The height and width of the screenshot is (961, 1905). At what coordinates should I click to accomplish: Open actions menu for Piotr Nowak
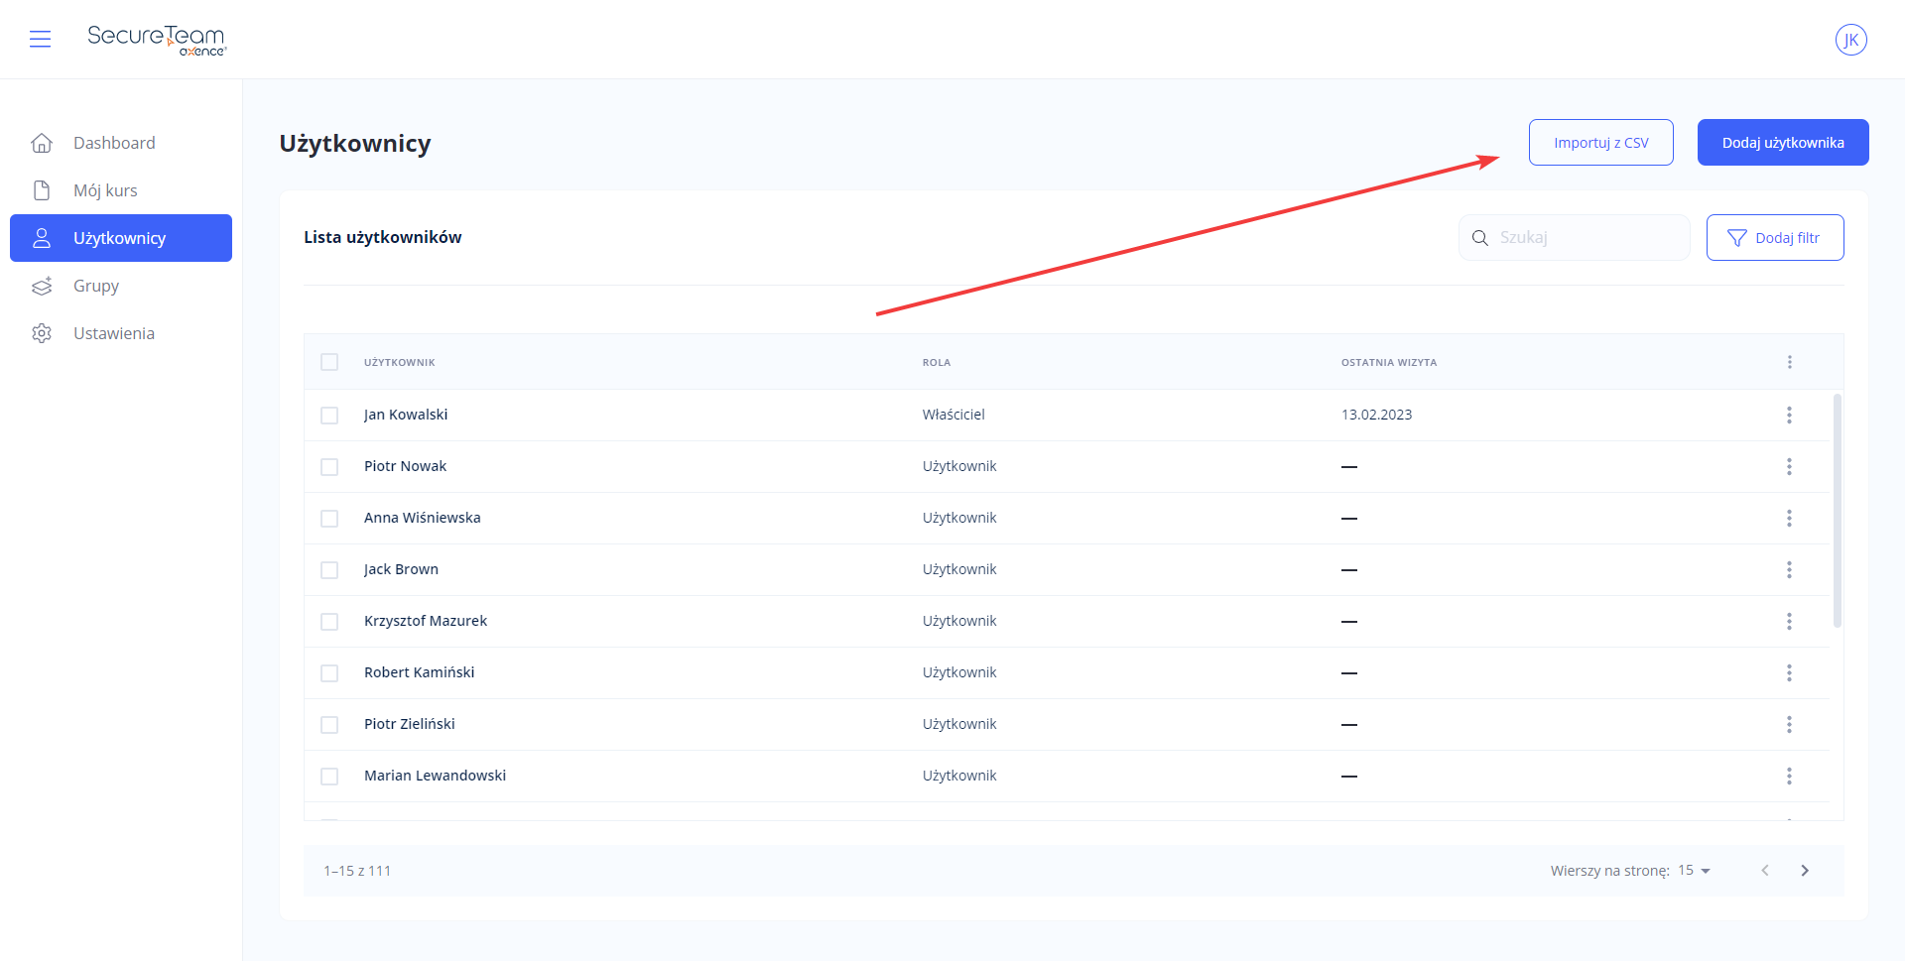[1789, 466]
